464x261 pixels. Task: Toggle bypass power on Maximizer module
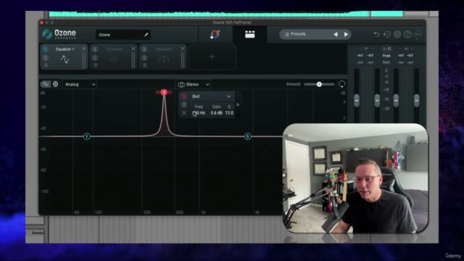[x=144, y=49]
